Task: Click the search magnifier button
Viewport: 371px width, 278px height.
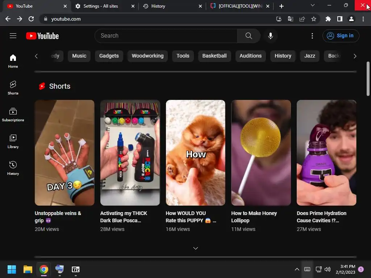Action: (x=249, y=36)
